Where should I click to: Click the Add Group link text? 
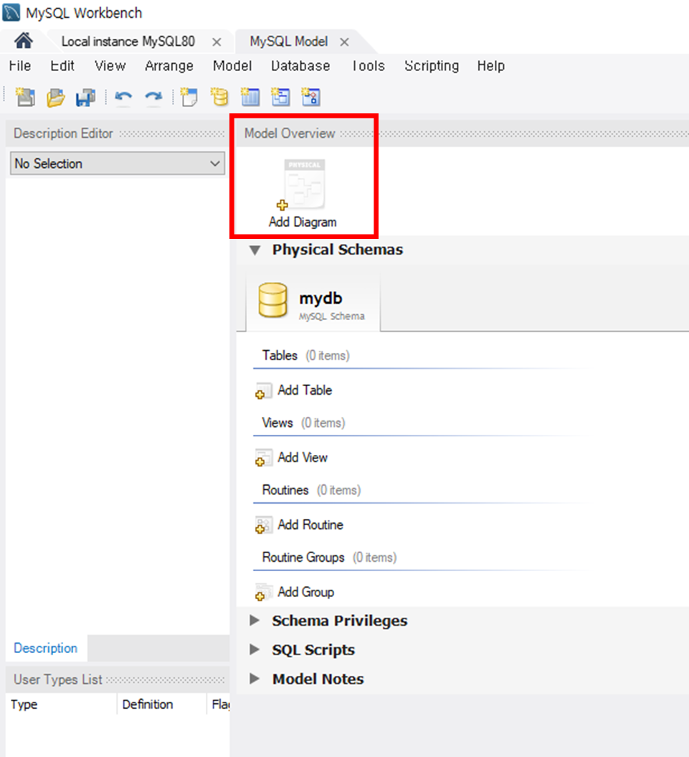click(306, 592)
